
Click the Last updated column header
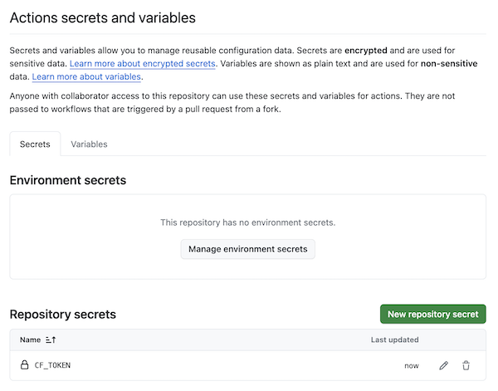point(394,340)
